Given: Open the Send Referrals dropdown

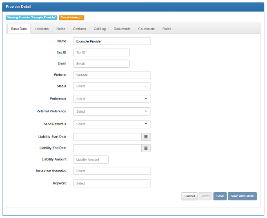Looking at the screenshot, I should click(112, 124).
